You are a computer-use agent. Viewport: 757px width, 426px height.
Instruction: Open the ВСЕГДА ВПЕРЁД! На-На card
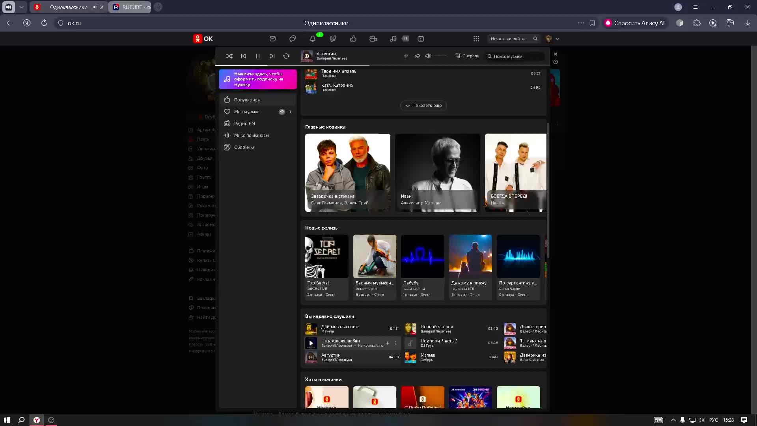tap(516, 173)
